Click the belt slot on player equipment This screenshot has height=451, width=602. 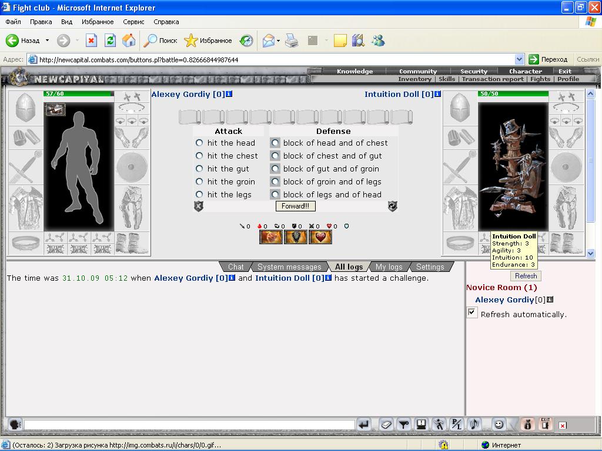(26, 243)
